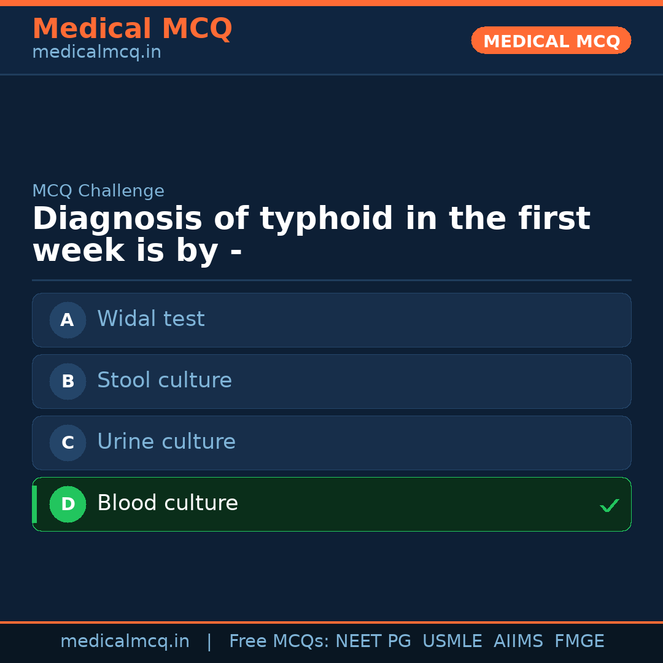
Task: Click the question text about typhoid diagnosis
Action: (x=311, y=234)
